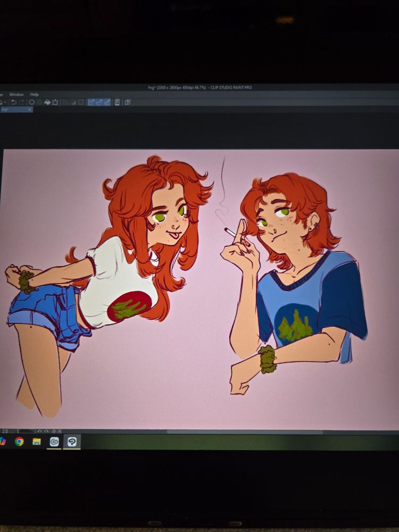Click the Invert selected area icon
The height and width of the screenshot is (532, 399).
73,102
